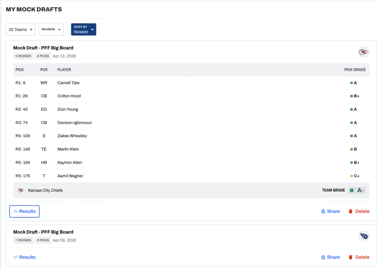Collapse the Chiefs draft Results
Image resolution: width=380 pixels, height=269 pixels.
(24, 212)
